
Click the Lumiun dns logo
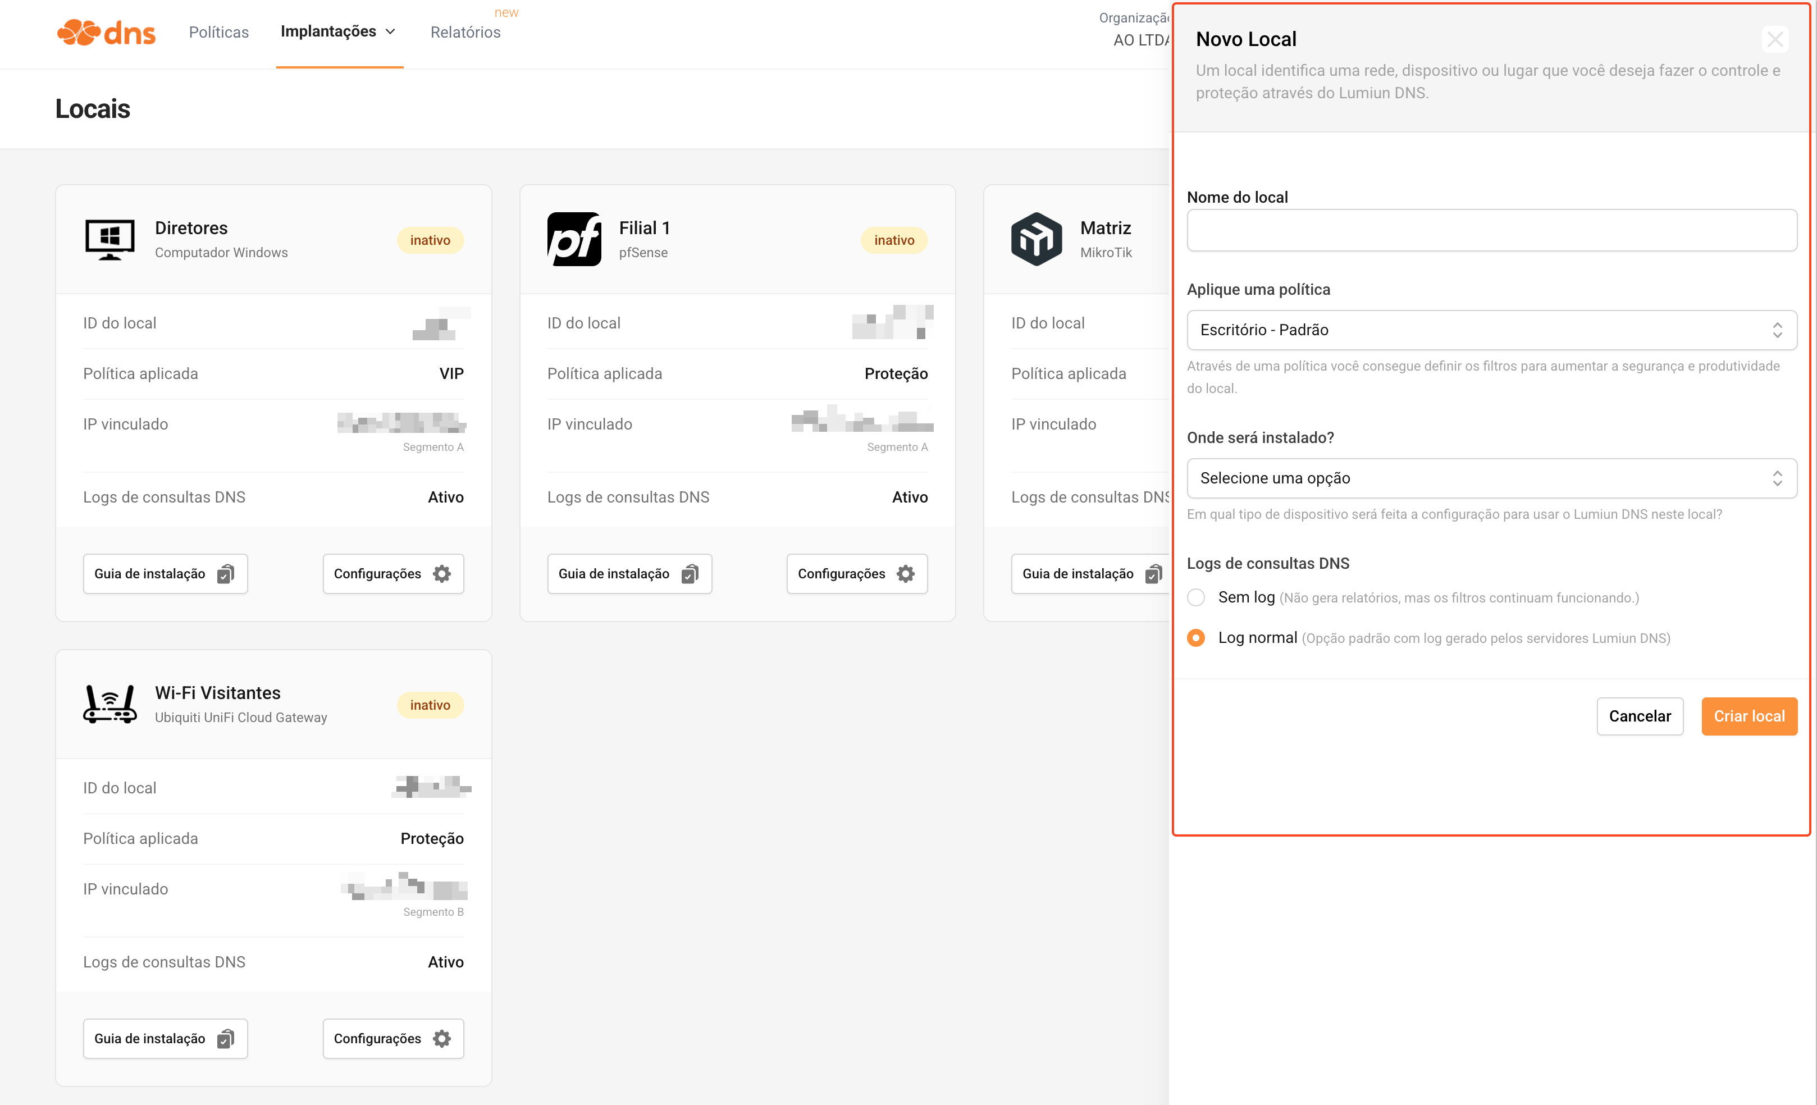pos(106,33)
